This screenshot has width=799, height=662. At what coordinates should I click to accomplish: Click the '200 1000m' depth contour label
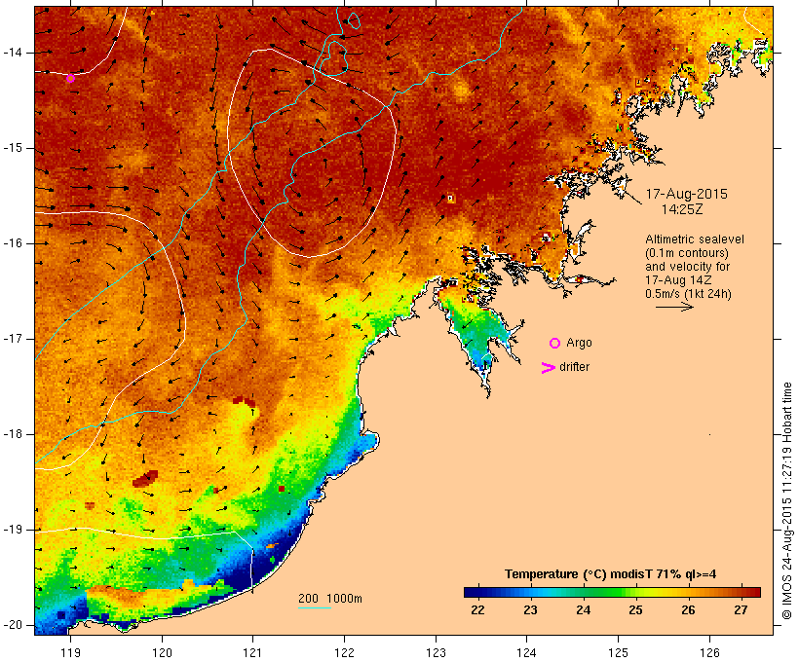coord(330,599)
